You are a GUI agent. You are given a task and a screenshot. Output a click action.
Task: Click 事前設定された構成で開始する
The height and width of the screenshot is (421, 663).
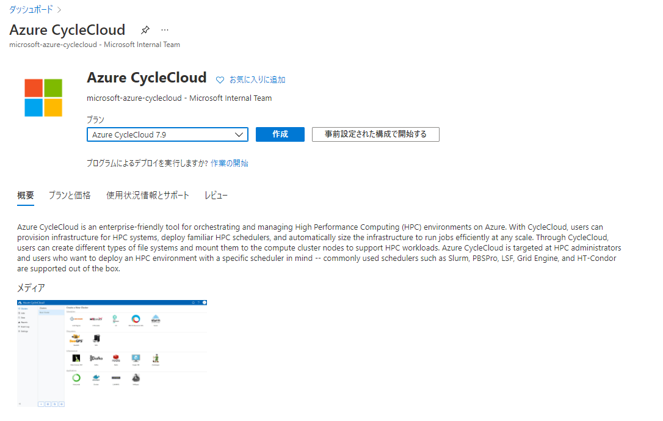tap(375, 134)
